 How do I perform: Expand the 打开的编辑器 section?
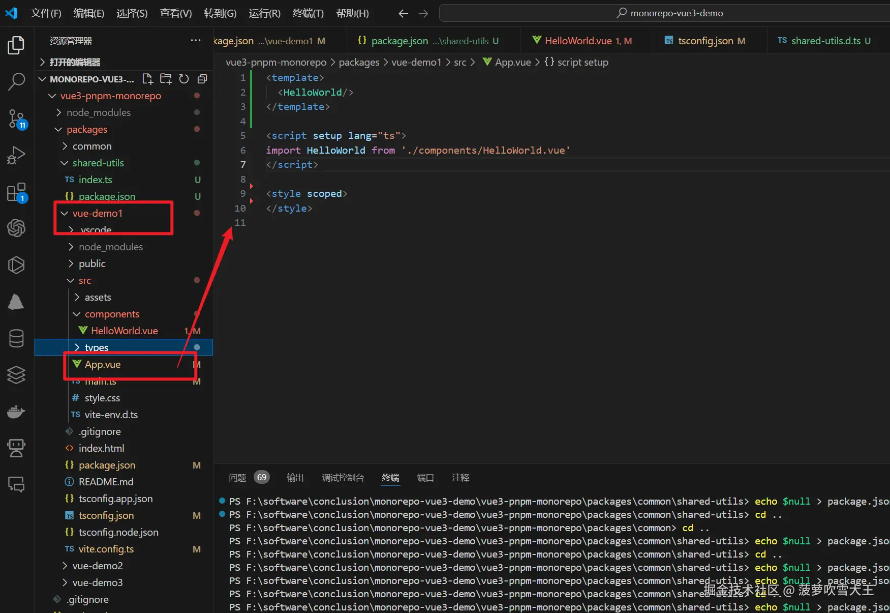[x=74, y=62]
